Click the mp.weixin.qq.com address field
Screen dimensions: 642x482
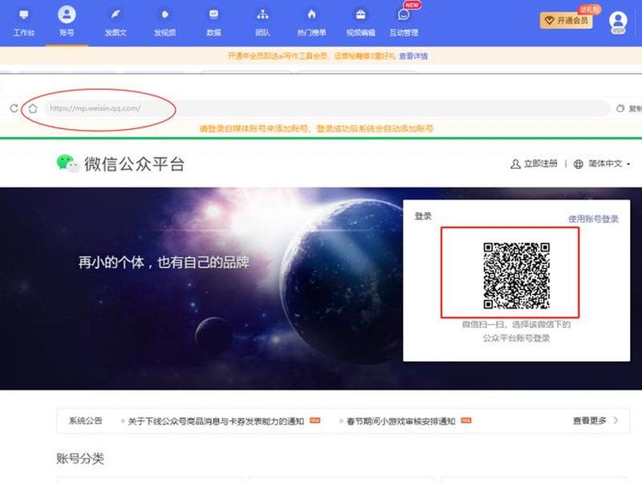pyautogui.click(x=327, y=108)
